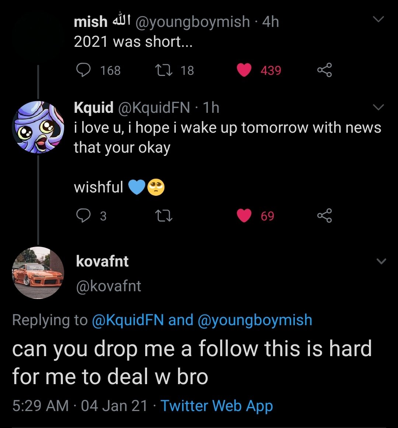Click the 5:29 AM tweet timestamp
The height and width of the screenshot is (428, 398).
[41, 406]
